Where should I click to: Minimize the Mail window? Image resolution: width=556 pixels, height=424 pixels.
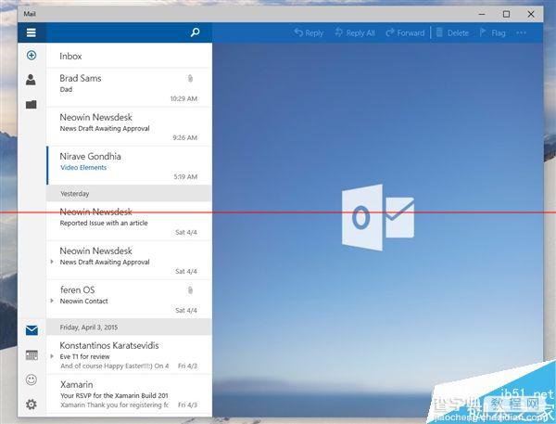pos(482,14)
